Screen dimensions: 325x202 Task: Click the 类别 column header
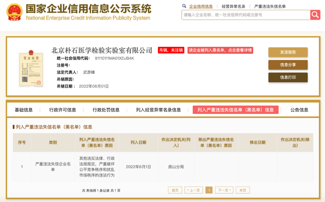(53, 143)
